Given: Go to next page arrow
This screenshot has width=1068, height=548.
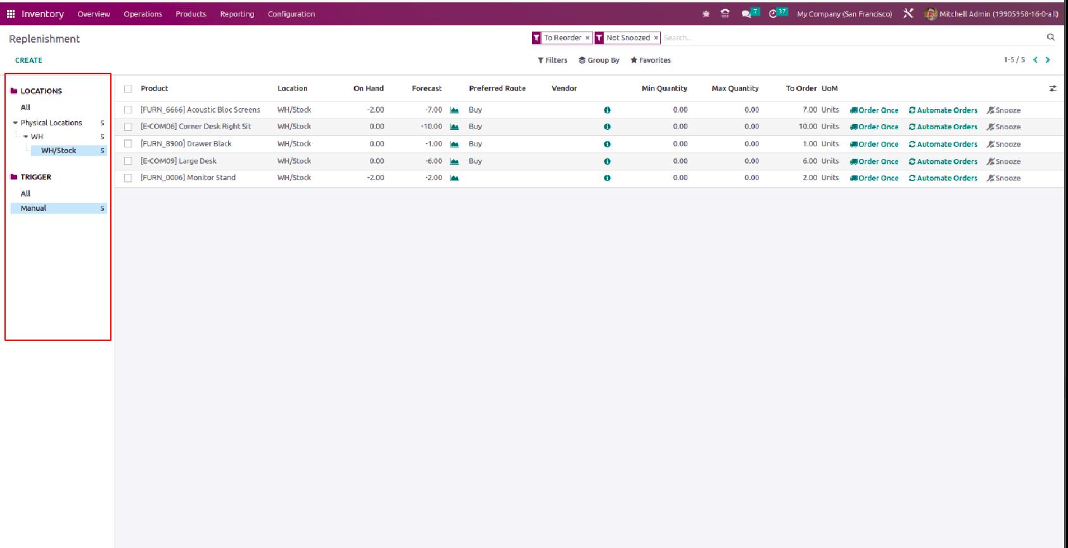Looking at the screenshot, I should [x=1048, y=60].
